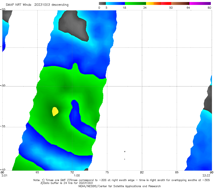Click the colorbar label 64
Viewport: 214px width, 188px height.
(188, 8)
